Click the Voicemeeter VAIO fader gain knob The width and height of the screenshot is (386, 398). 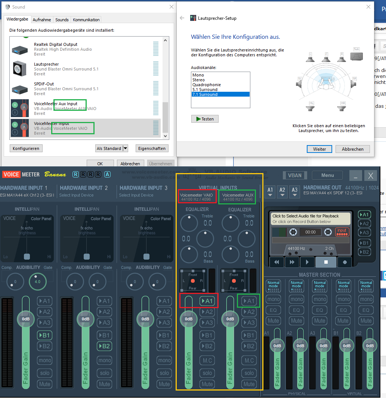[189, 319]
